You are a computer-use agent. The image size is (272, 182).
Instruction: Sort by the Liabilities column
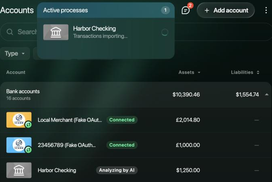245,72
